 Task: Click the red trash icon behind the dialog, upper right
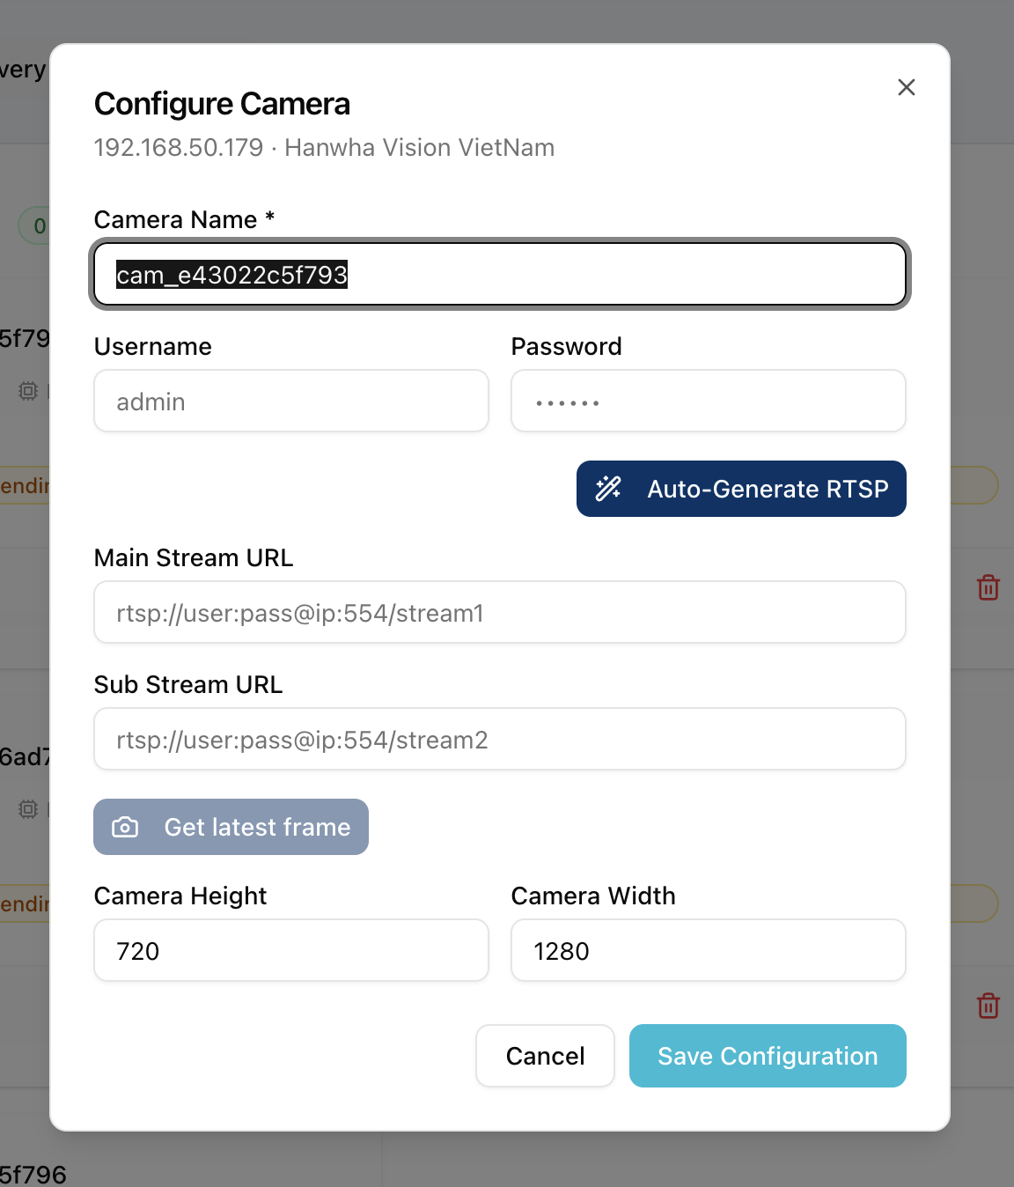[x=988, y=587]
